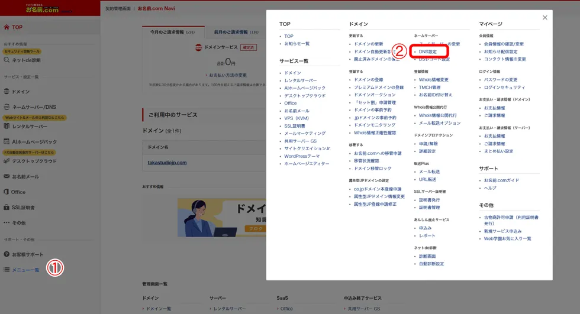The height and width of the screenshot is (314, 580).
Task: Open the お名前ID付け替え link
Action: (x=436, y=95)
